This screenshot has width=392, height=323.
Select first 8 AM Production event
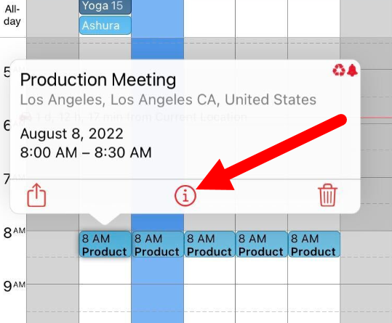pos(105,244)
